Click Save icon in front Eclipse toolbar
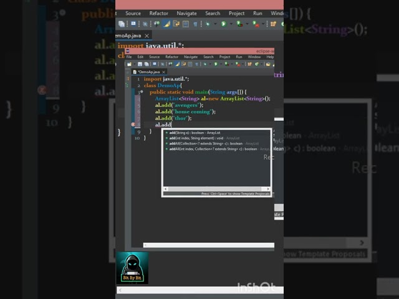Image resolution: width=399 pixels, height=299 pixels. pos(140,64)
